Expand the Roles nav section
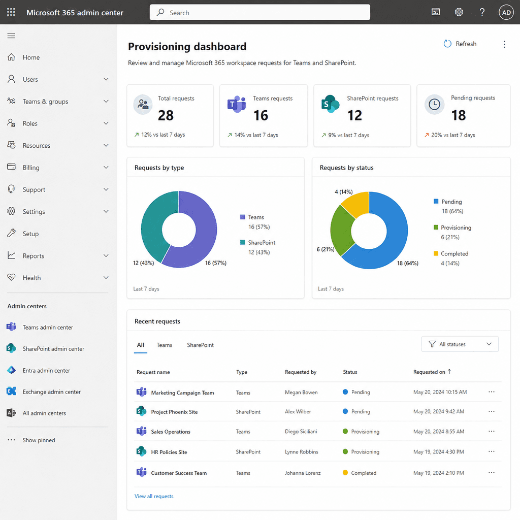 (106, 123)
